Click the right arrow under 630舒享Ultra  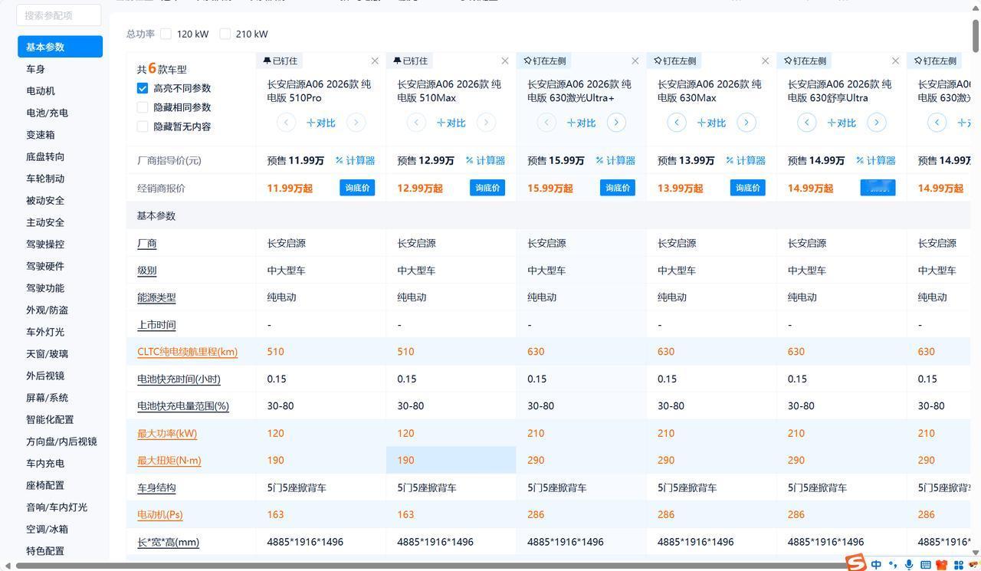point(877,122)
